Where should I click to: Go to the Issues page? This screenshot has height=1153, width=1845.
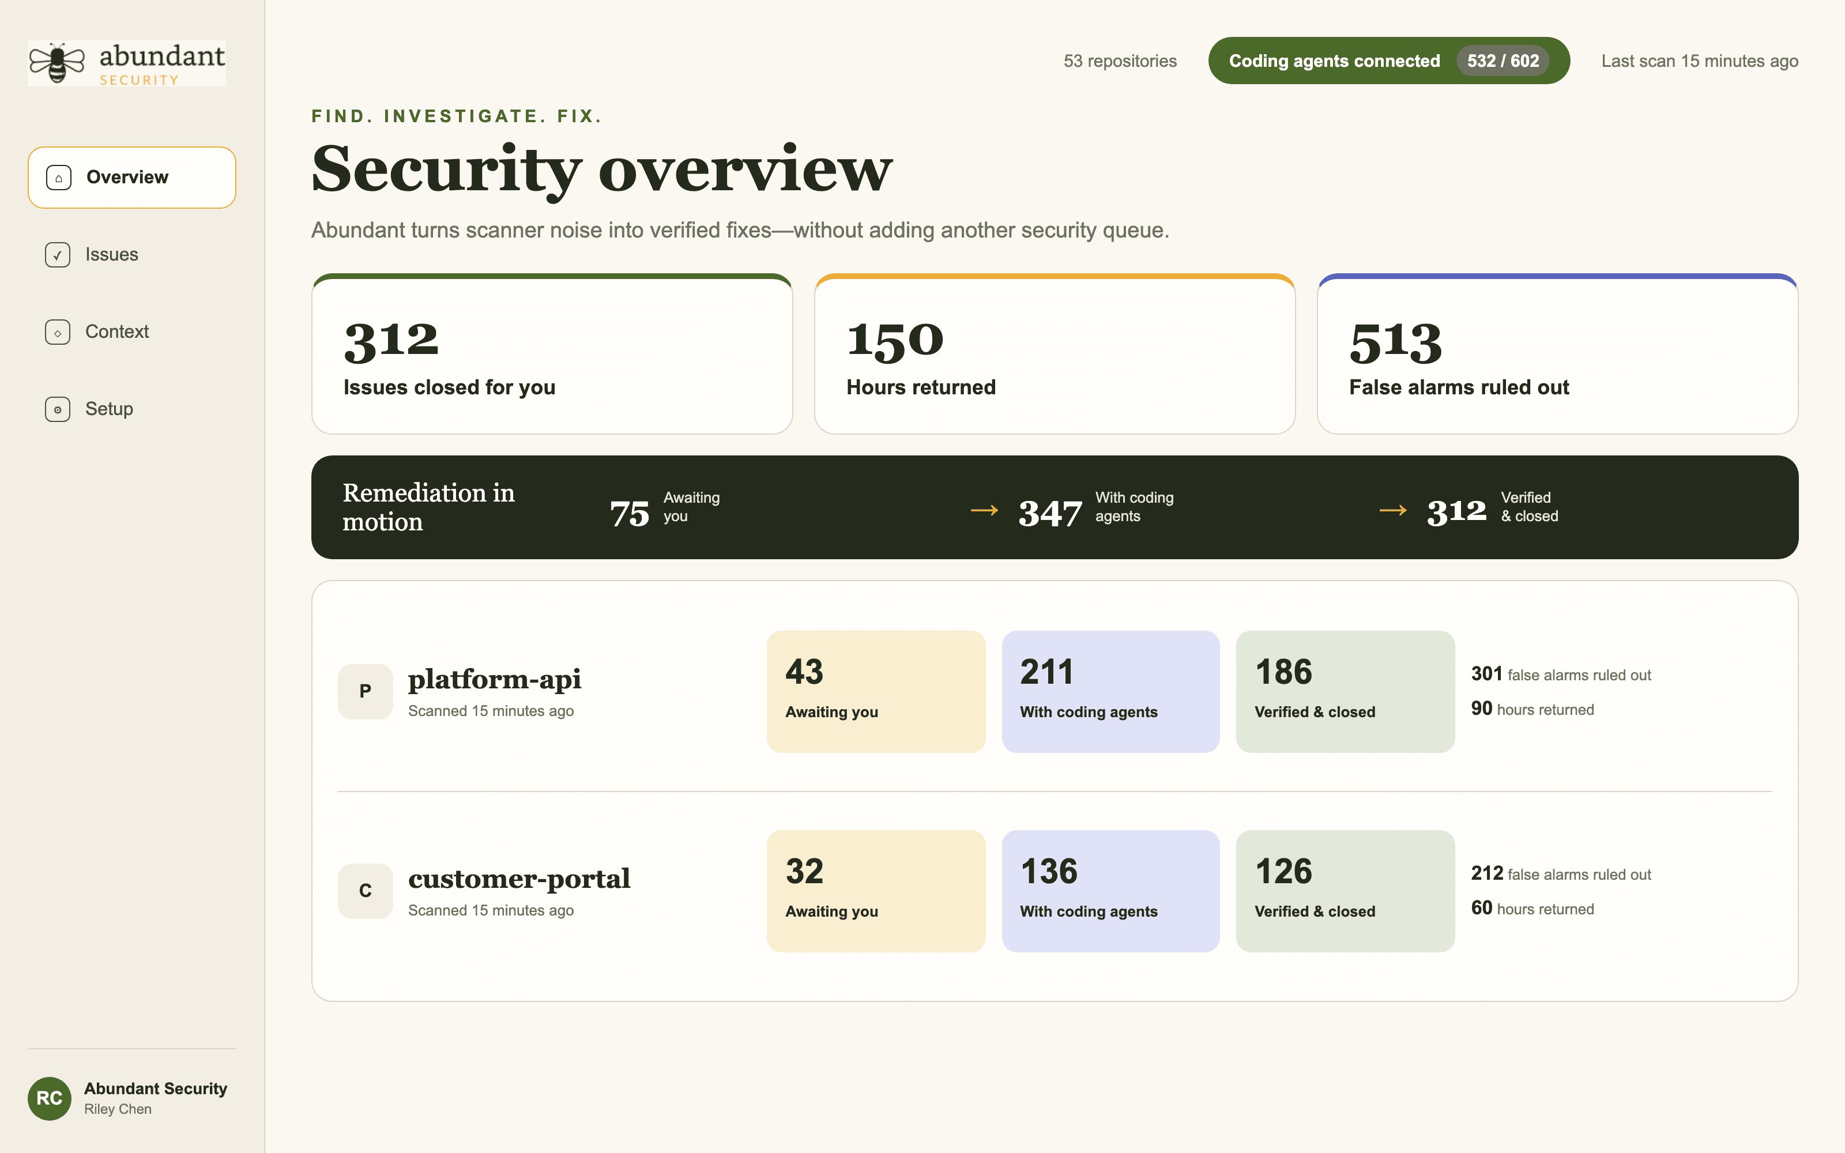(132, 255)
